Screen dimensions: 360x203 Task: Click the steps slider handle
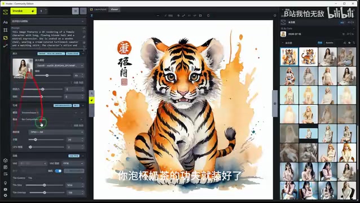[x=36, y=139]
